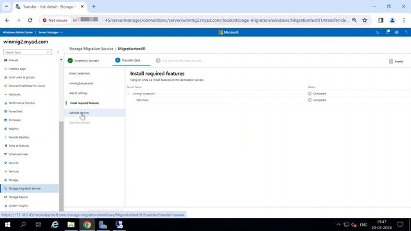Open Chrome three-dot menu
The height and width of the screenshot is (231, 411).
pyautogui.click(x=404, y=20)
